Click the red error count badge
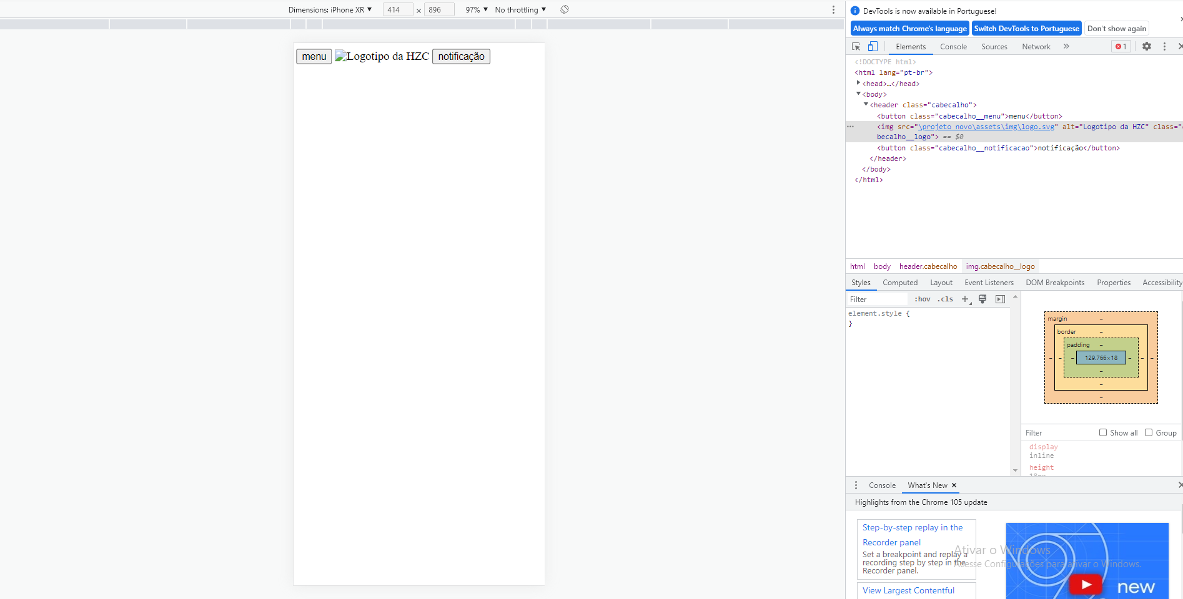This screenshot has width=1183, height=599. pyautogui.click(x=1121, y=47)
